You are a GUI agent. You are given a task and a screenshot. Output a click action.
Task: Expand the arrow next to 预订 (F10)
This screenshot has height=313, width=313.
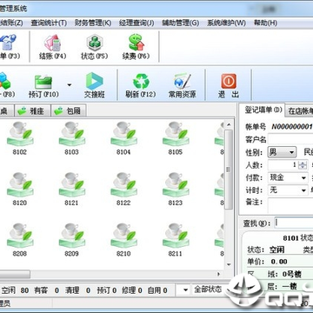coord(70,85)
